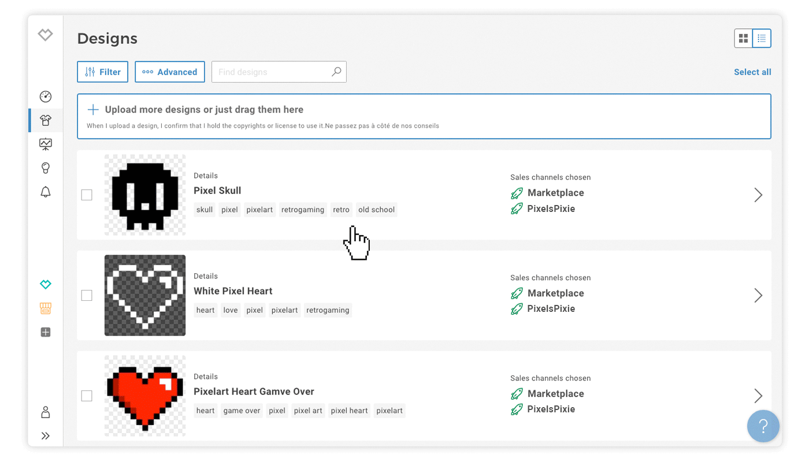This screenshot has height=462, width=809.
Task: Click the 'pixelart' tag on Pixelart Heart Gamve Over
Action: coord(389,411)
